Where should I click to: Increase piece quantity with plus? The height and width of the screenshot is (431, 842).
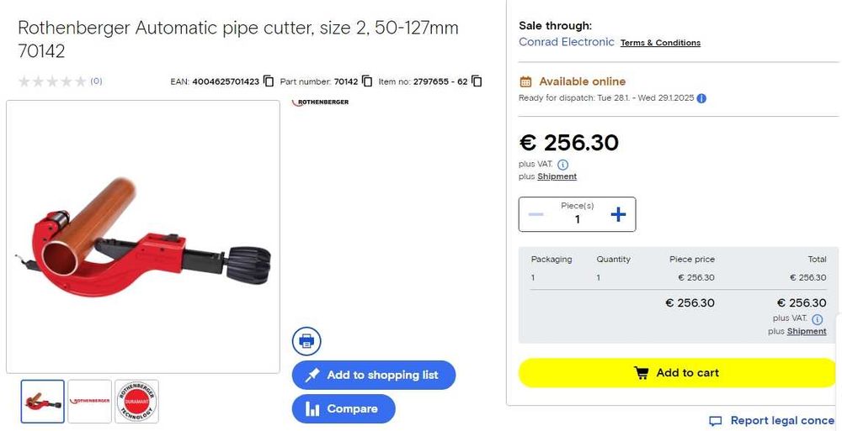point(618,214)
